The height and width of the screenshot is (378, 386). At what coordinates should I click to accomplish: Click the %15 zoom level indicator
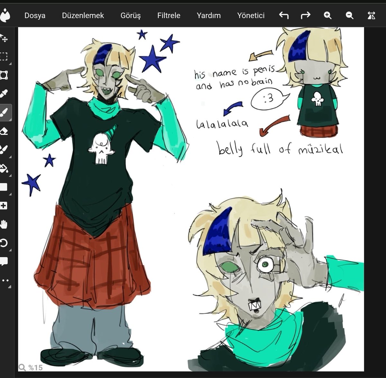click(31, 367)
